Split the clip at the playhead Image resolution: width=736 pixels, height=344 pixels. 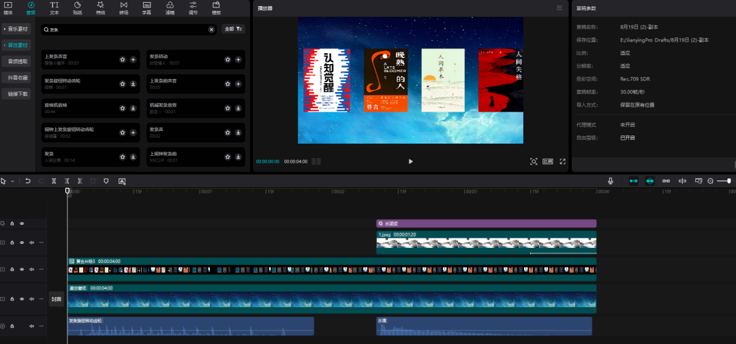point(54,181)
